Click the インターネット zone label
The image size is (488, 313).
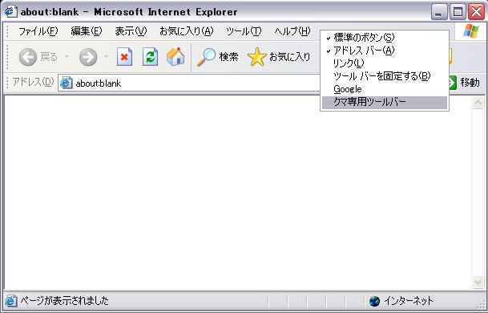(x=409, y=301)
